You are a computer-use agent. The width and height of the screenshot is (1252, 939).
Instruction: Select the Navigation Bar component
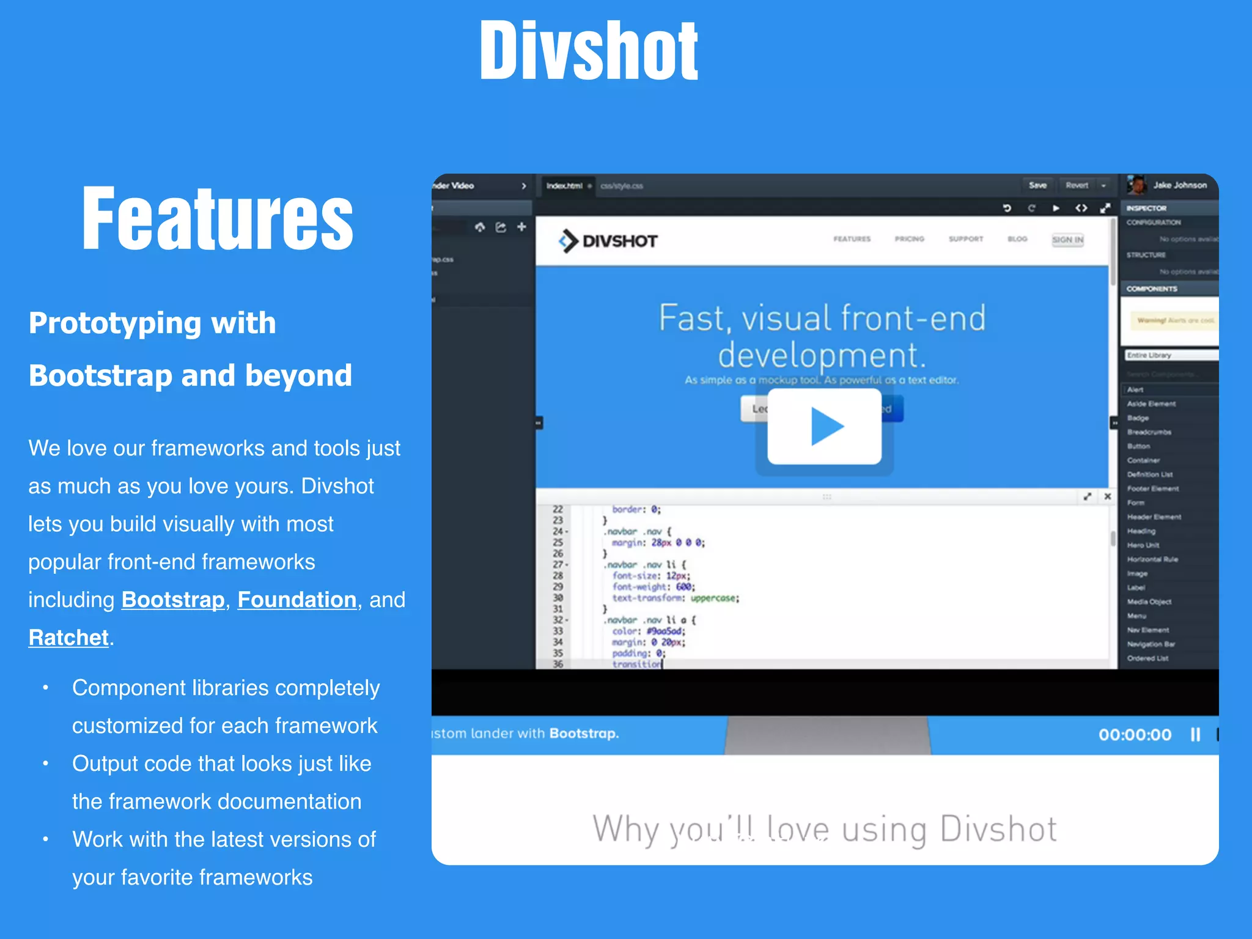point(1170,644)
